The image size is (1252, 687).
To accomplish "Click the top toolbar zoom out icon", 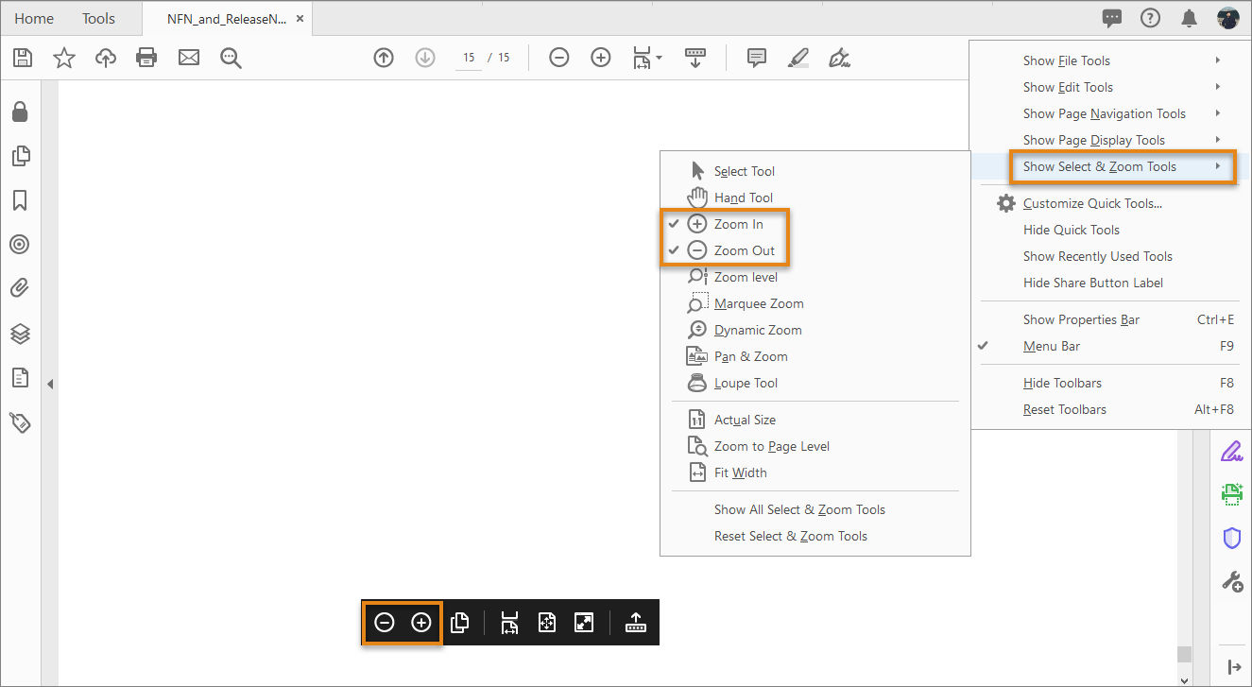I will coord(559,58).
